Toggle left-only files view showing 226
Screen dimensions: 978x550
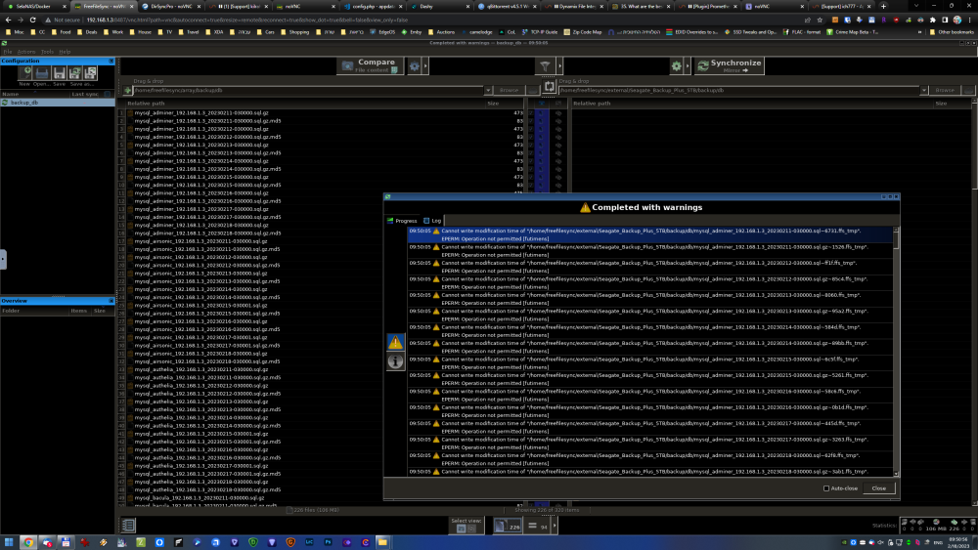pyautogui.click(x=508, y=526)
